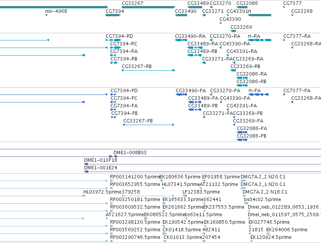The height and width of the screenshot is (243, 321).
Task: Click the CG33269 gene label
Action: [x=241, y=27]
